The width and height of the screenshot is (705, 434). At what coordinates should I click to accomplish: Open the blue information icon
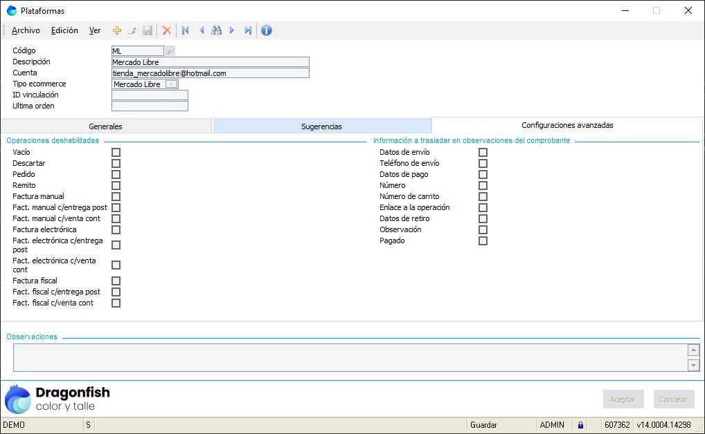pyautogui.click(x=267, y=30)
